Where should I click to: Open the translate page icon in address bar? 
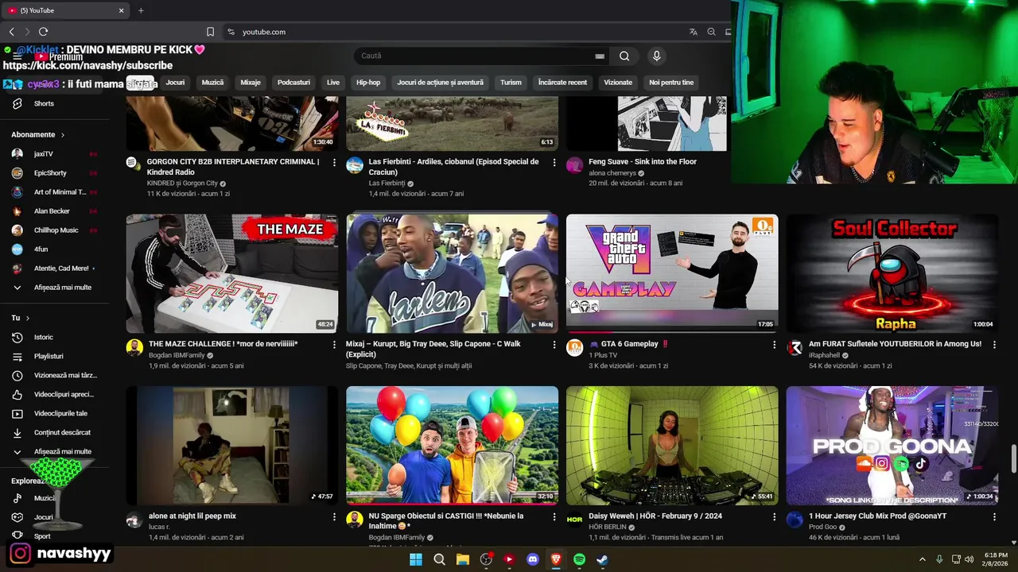pos(693,32)
